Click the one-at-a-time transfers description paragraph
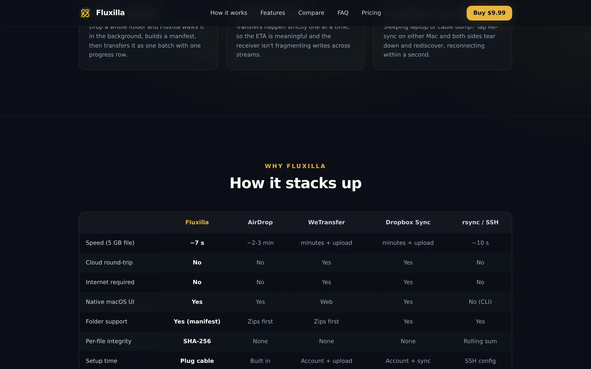The height and width of the screenshot is (369, 591). tap(293, 41)
